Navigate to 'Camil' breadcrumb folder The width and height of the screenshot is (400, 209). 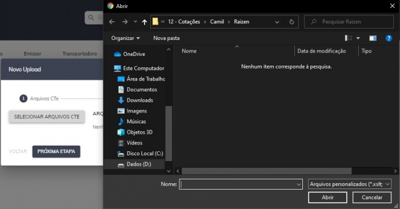coord(217,22)
